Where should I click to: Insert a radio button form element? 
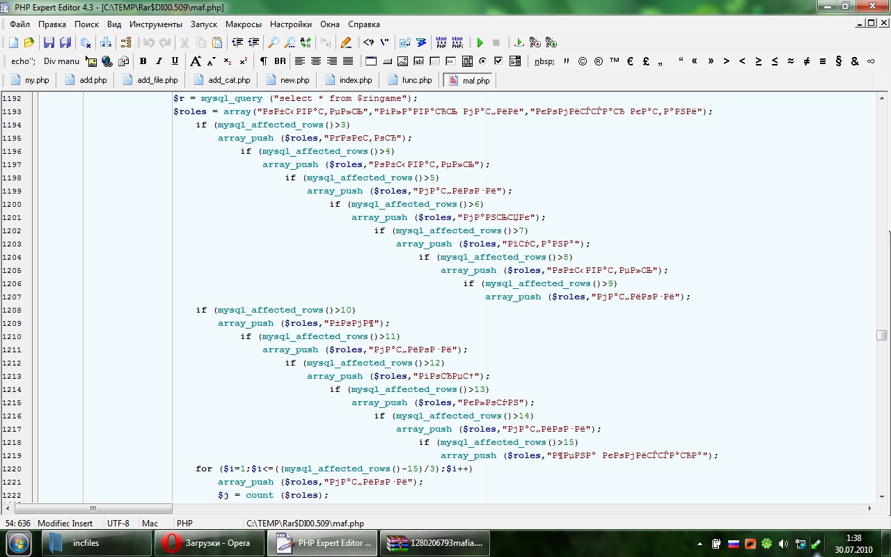(482, 61)
